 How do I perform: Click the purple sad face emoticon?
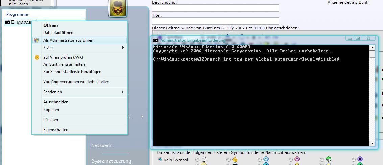pos(360,159)
